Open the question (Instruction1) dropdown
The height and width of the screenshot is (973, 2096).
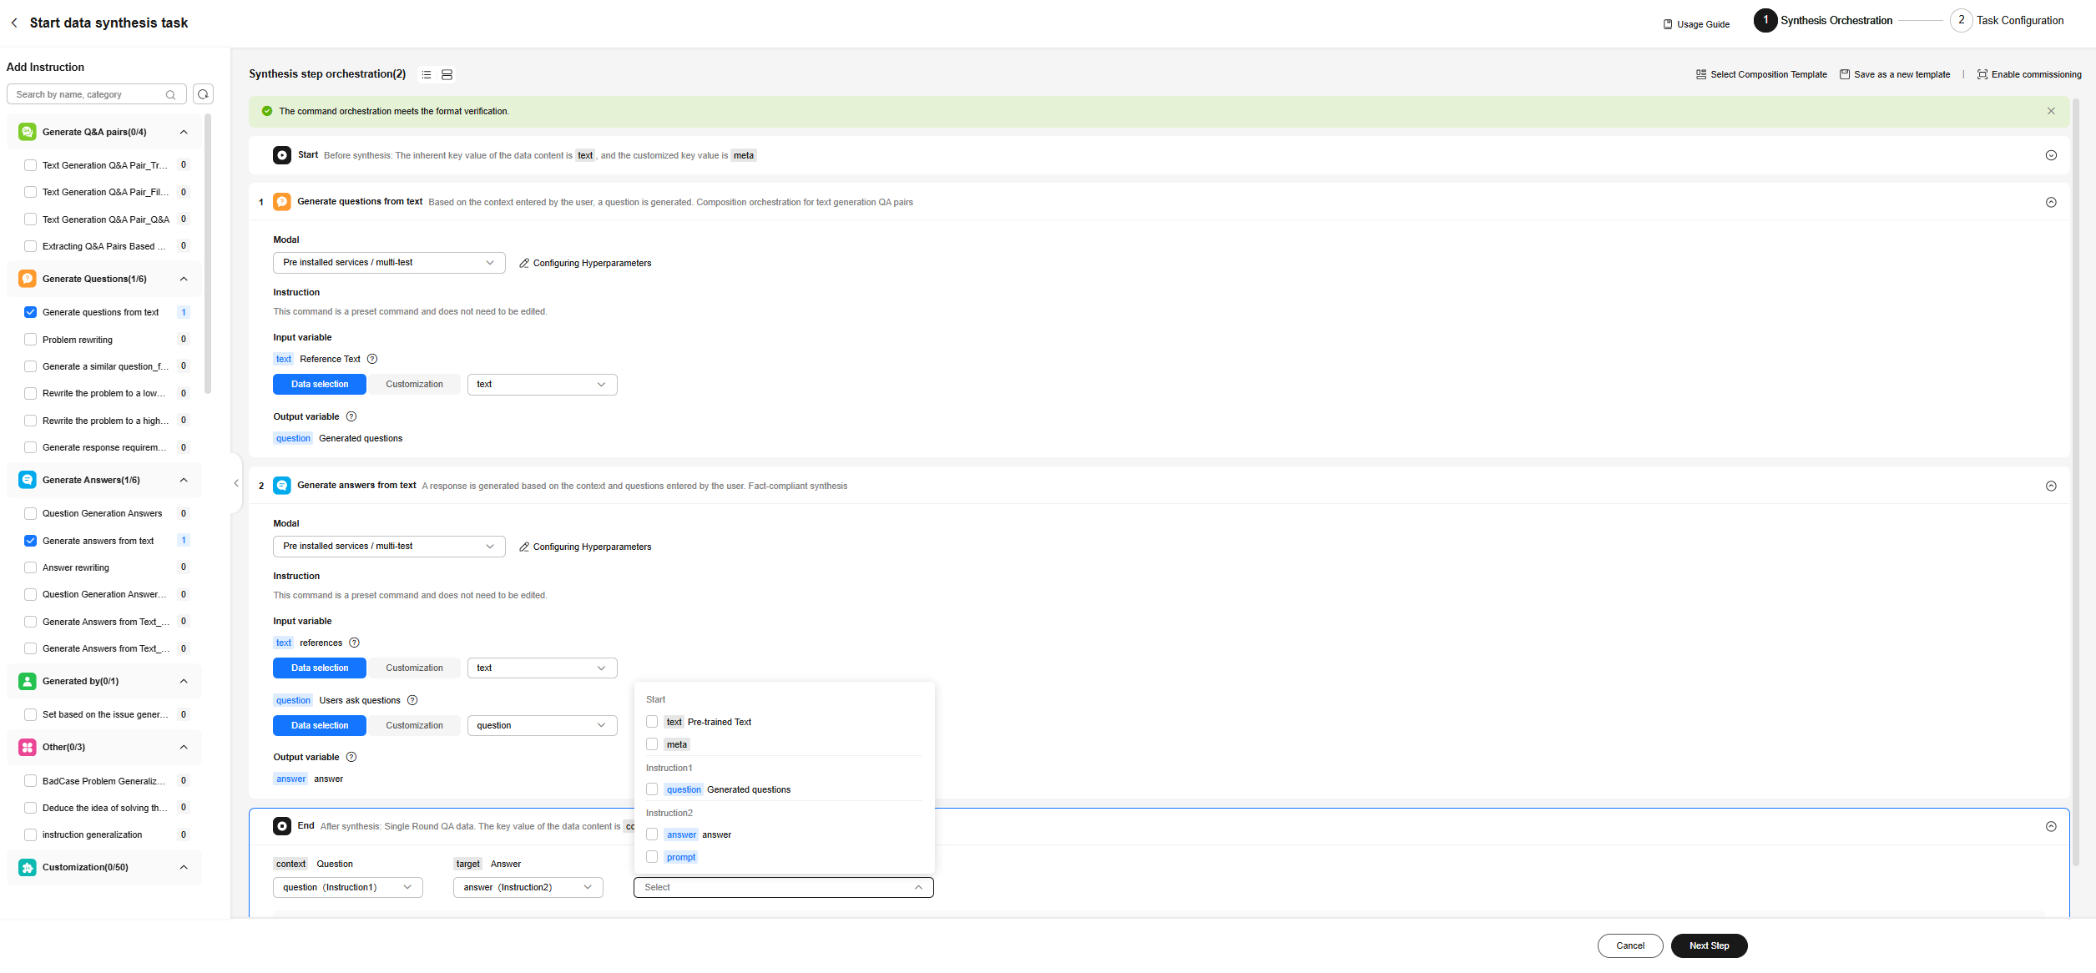coord(347,887)
